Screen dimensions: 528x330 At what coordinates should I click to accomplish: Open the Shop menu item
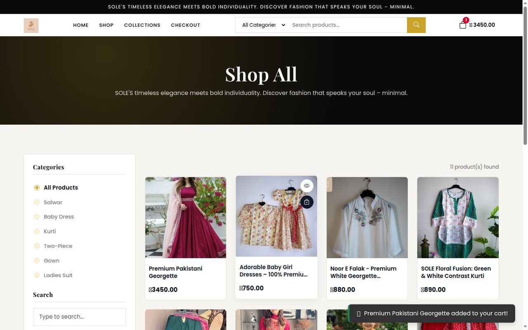[106, 25]
